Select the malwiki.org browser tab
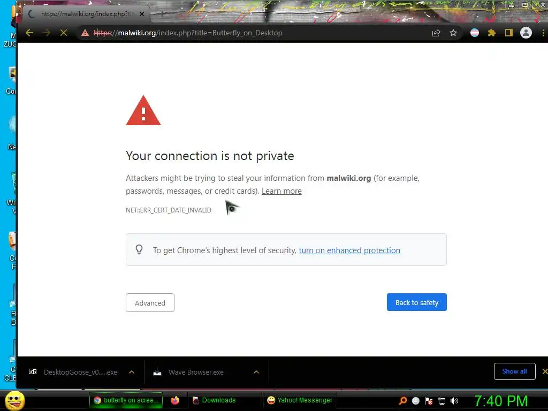The image size is (548, 411). [86, 14]
